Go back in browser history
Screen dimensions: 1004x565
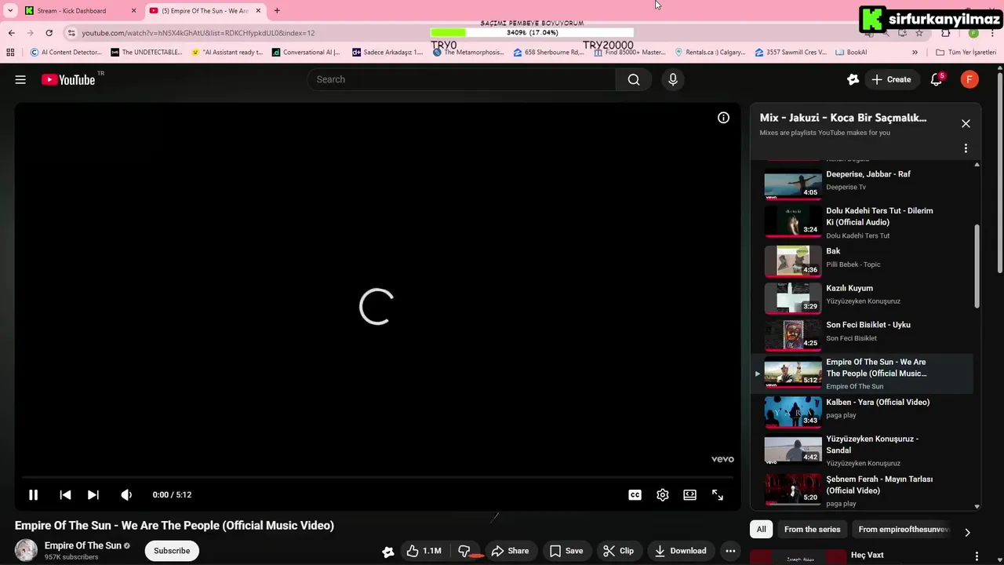pyautogui.click(x=11, y=33)
